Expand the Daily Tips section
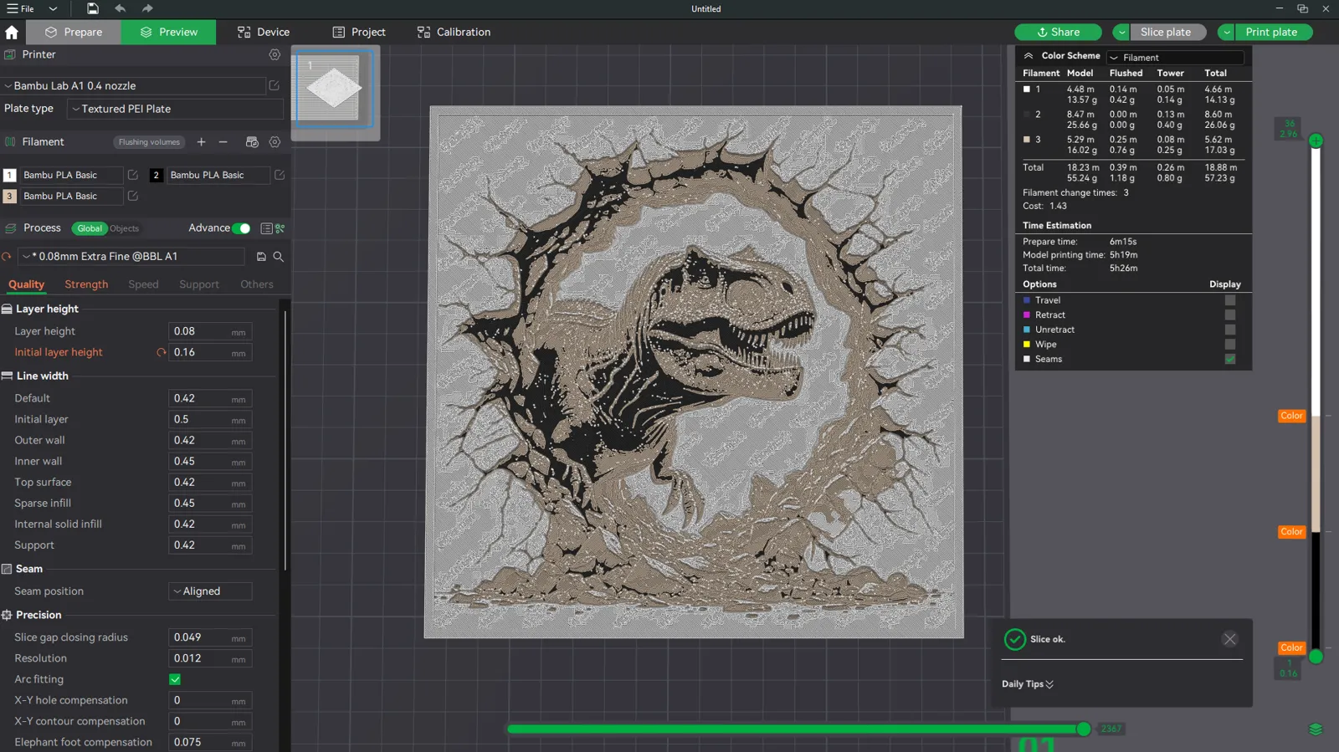This screenshot has height=752, width=1339. pyautogui.click(x=1028, y=684)
